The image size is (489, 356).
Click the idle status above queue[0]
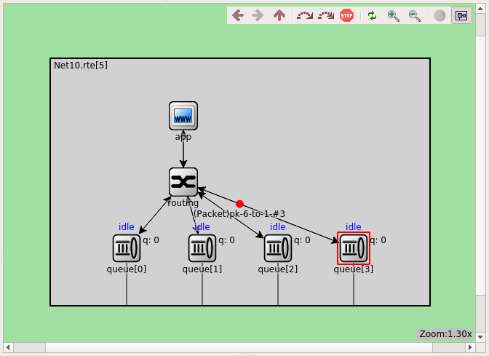pyautogui.click(x=127, y=227)
